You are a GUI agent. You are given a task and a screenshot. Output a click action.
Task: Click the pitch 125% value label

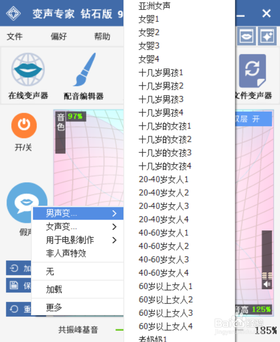click(261, 309)
